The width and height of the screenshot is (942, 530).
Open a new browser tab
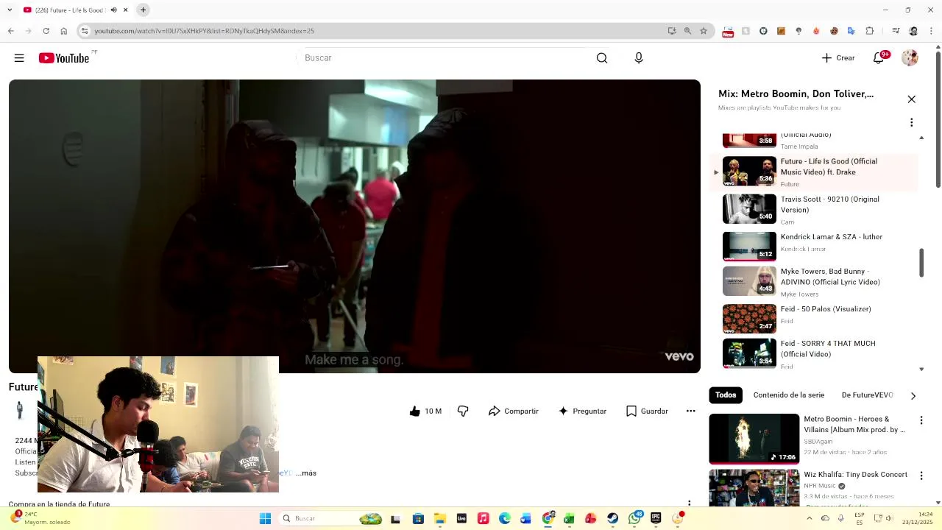(144, 10)
